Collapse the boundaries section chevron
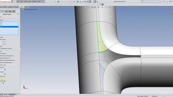The image size is (173, 97). coord(19,20)
